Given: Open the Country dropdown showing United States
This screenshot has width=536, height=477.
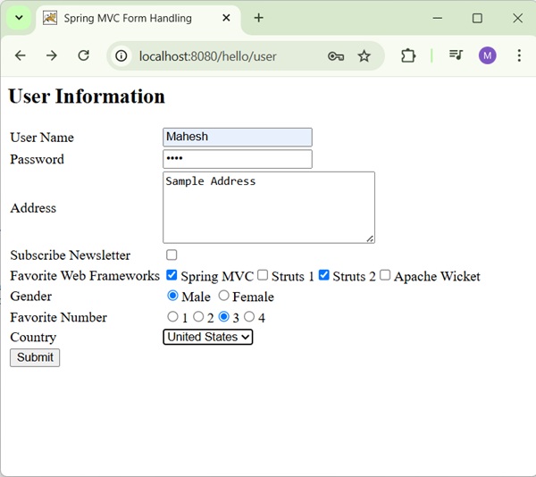Looking at the screenshot, I should 208,337.
